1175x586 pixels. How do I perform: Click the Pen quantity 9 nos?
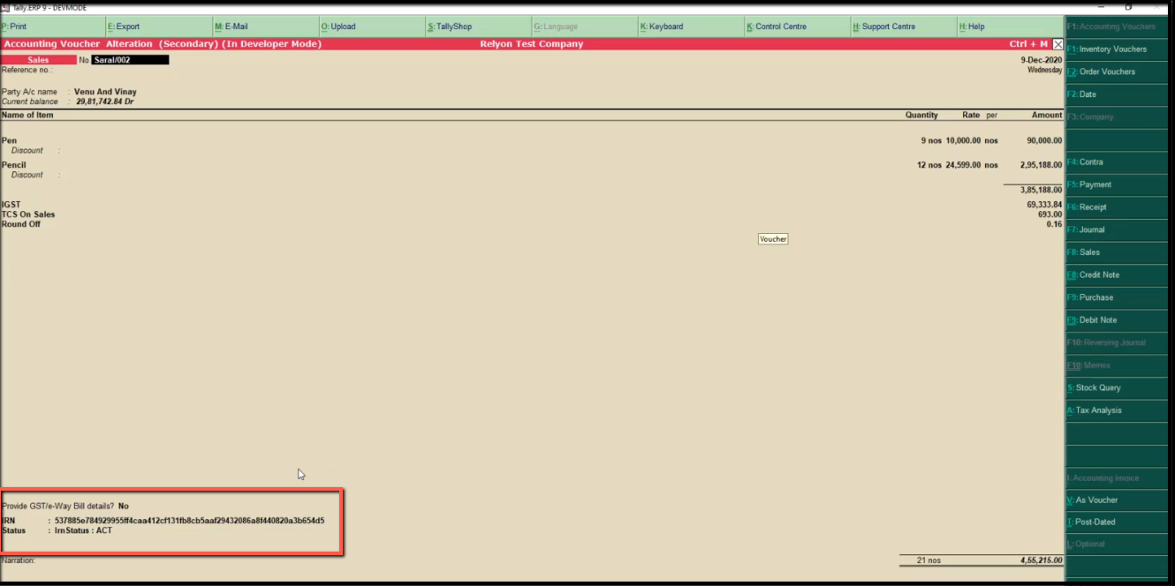(931, 140)
